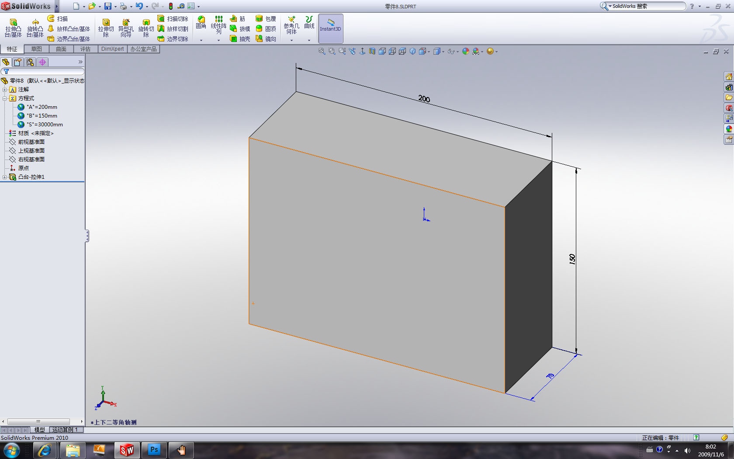Click the 抽壳 shell tool
Image resolution: width=734 pixels, height=459 pixels.
(240, 39)
